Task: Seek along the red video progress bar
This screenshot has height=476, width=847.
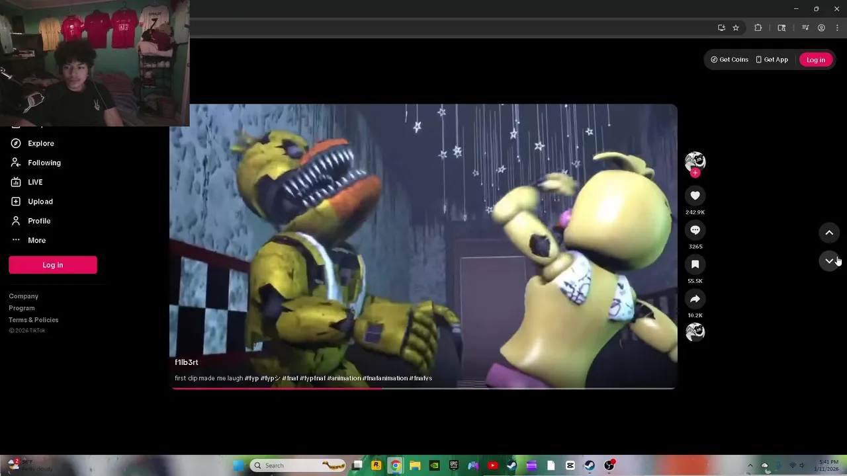Action: tap(423, 388)
